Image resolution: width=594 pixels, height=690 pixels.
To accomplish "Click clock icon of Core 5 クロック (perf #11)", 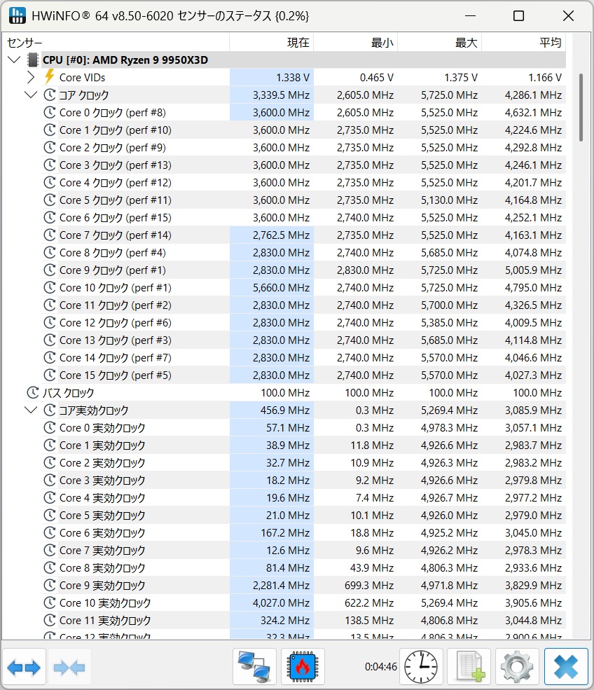I will coord(50,200).
